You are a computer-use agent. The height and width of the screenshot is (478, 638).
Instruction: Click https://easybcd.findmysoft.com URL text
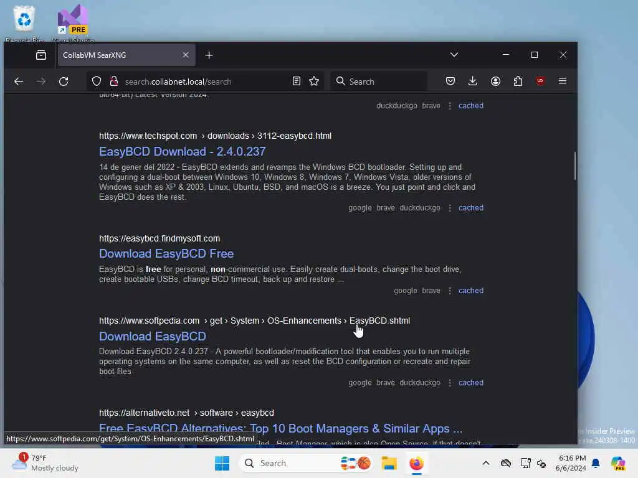click(x=159, y=238)
